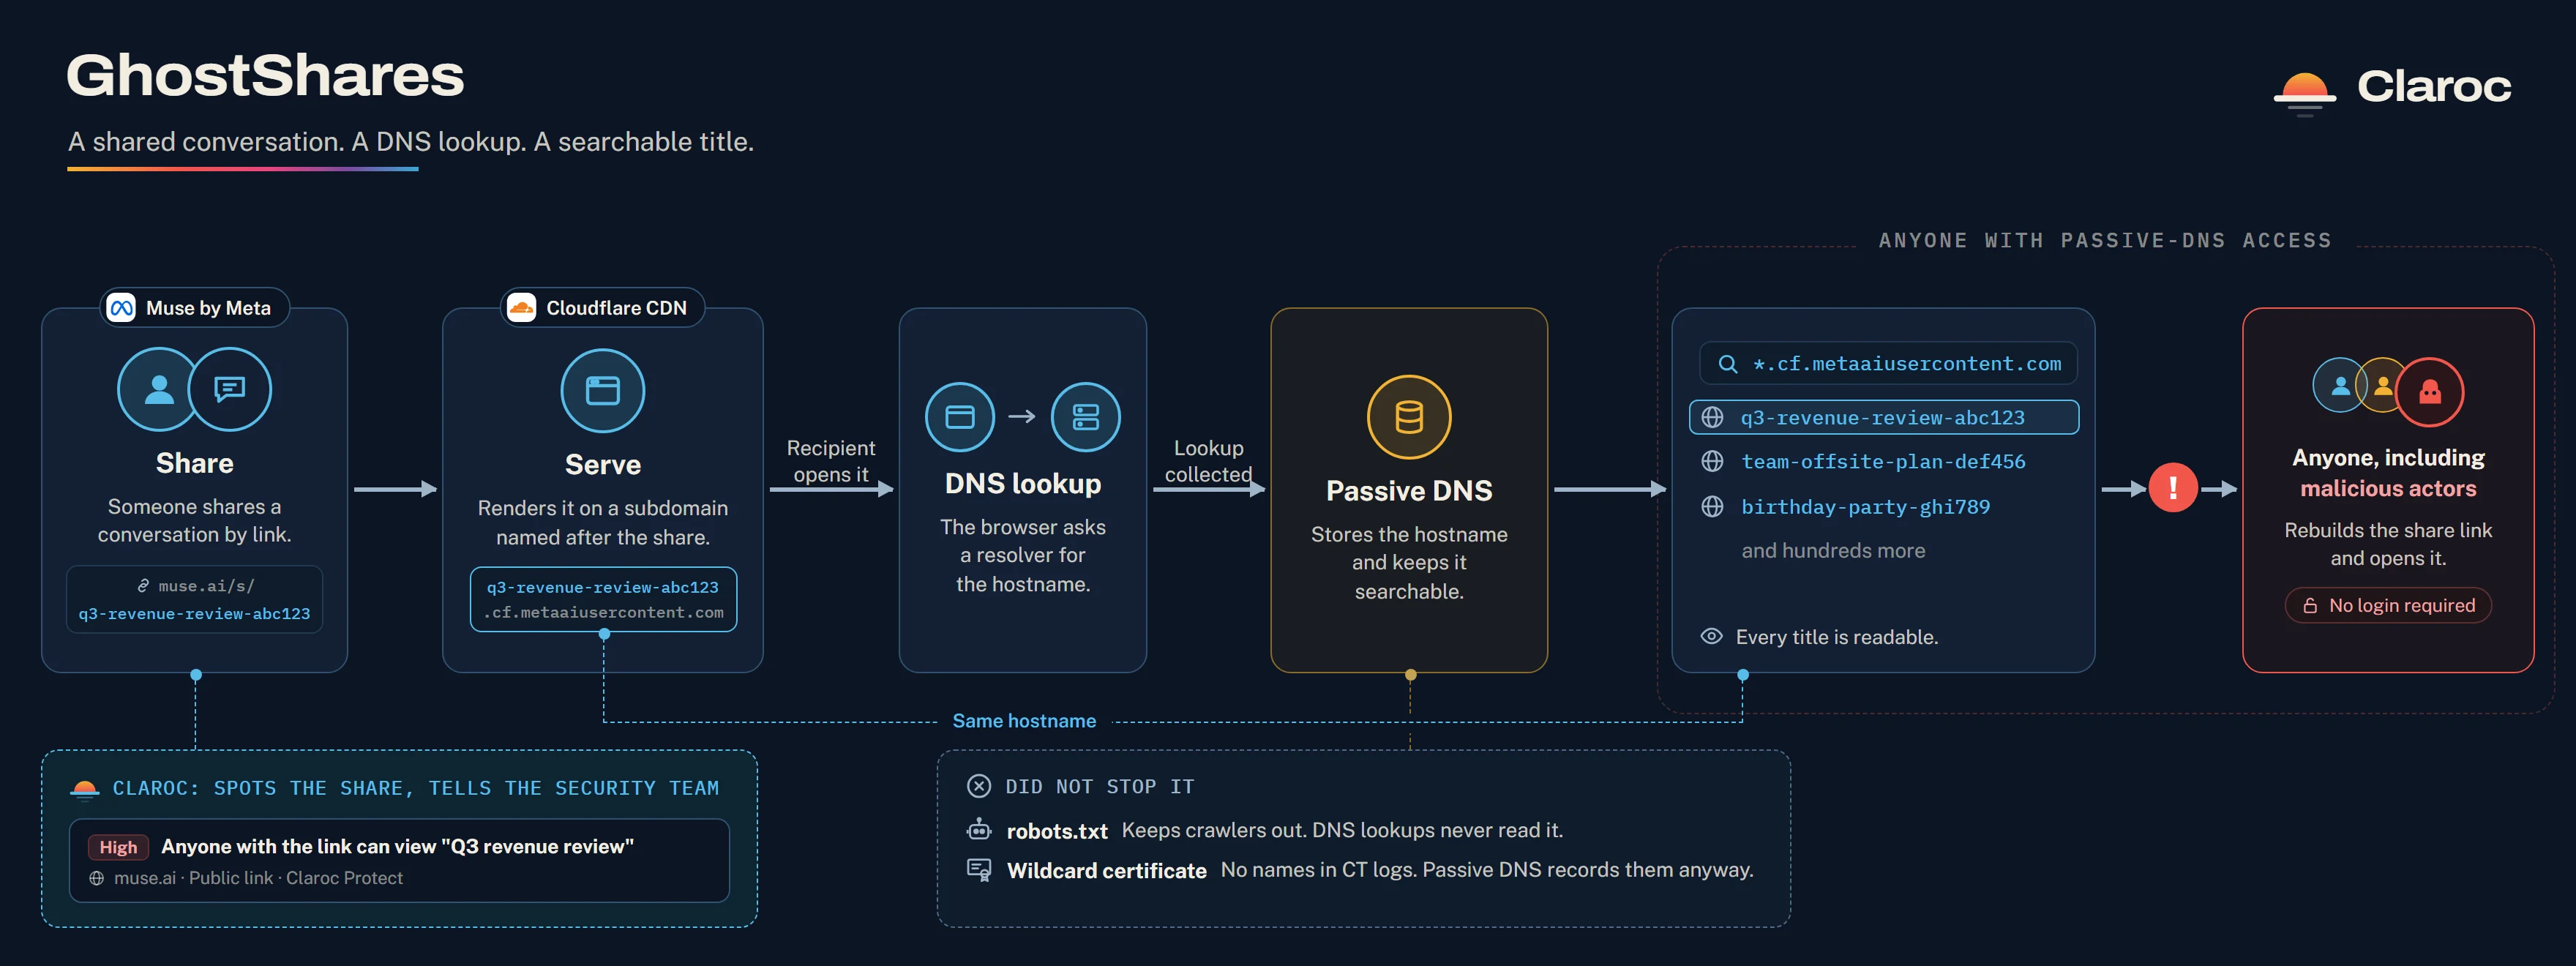Click the q3-revenue-review-abc123.cf.metaaiusercontent.com hostname box
Screen dimensions: 2576x966
603,599
